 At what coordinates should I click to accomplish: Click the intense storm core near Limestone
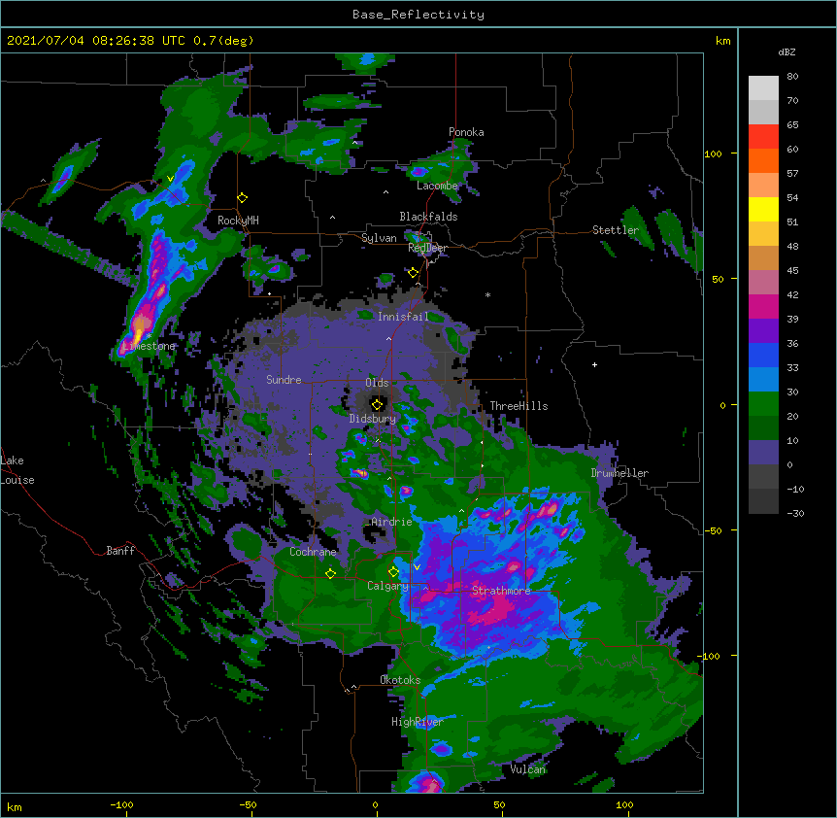coord(139,328)
